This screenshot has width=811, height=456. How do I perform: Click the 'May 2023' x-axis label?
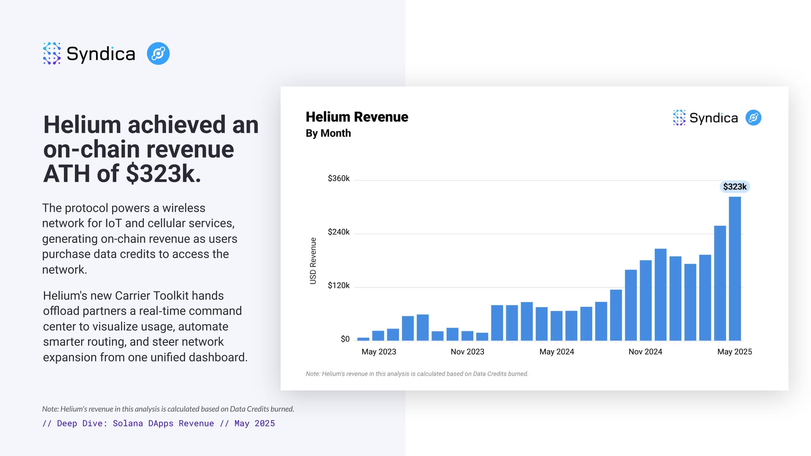[x=379, y=352]
